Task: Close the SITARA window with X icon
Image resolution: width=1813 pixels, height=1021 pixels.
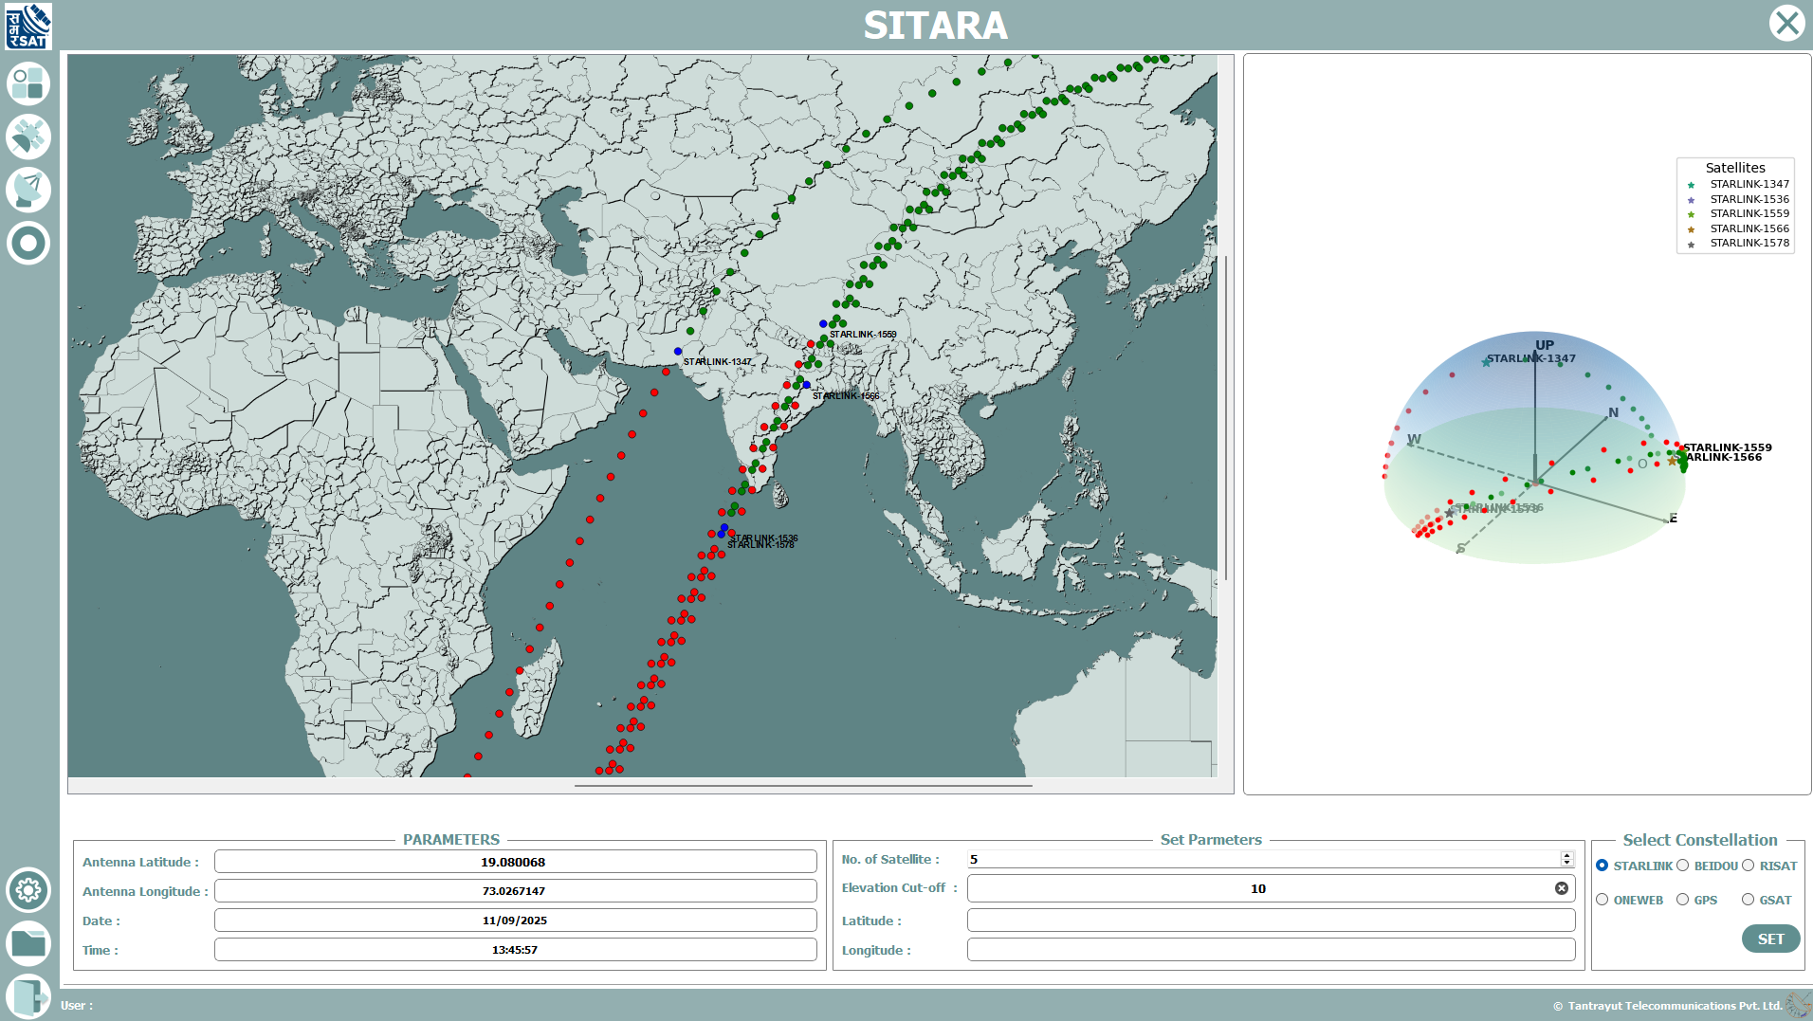Action: coord(1787,23)
